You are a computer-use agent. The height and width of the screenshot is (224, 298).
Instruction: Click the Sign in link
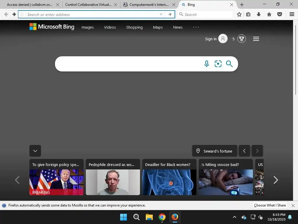pos(211,39)
